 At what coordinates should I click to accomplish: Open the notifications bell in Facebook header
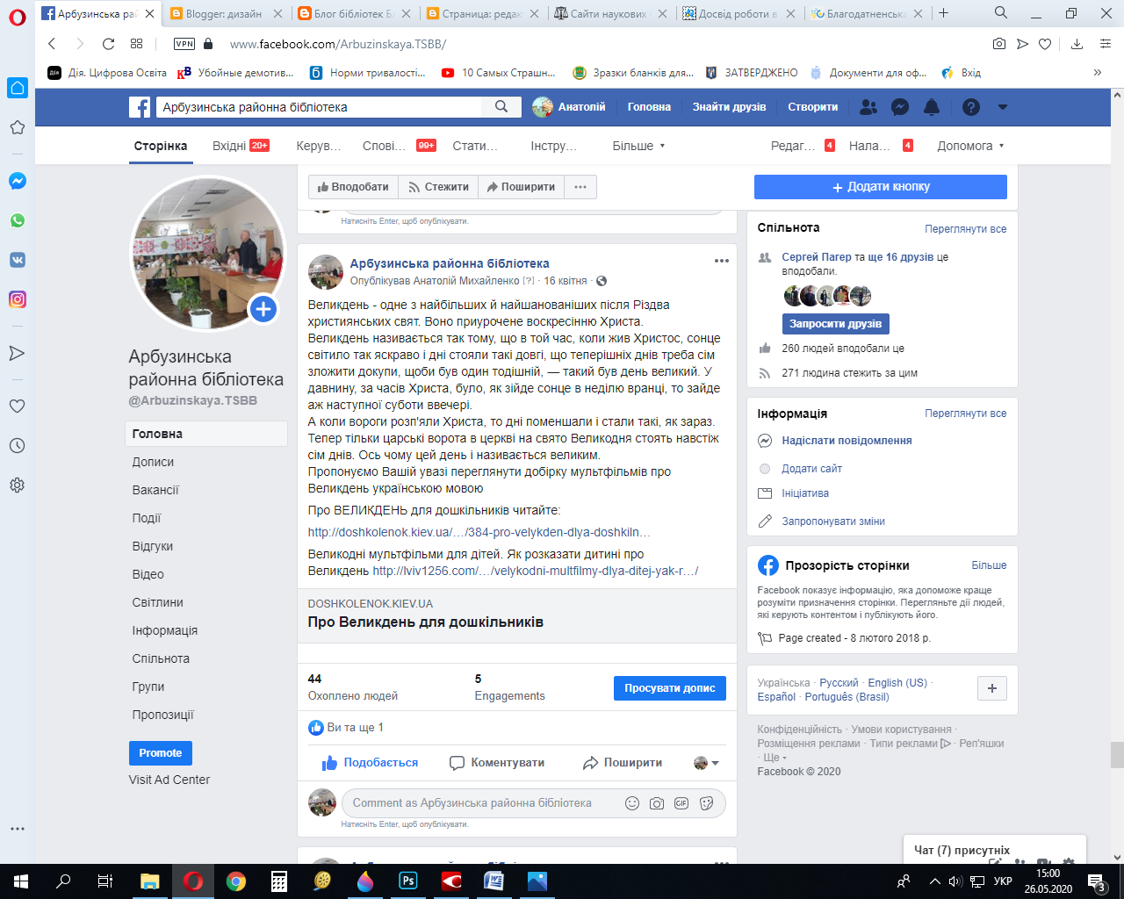932,107
